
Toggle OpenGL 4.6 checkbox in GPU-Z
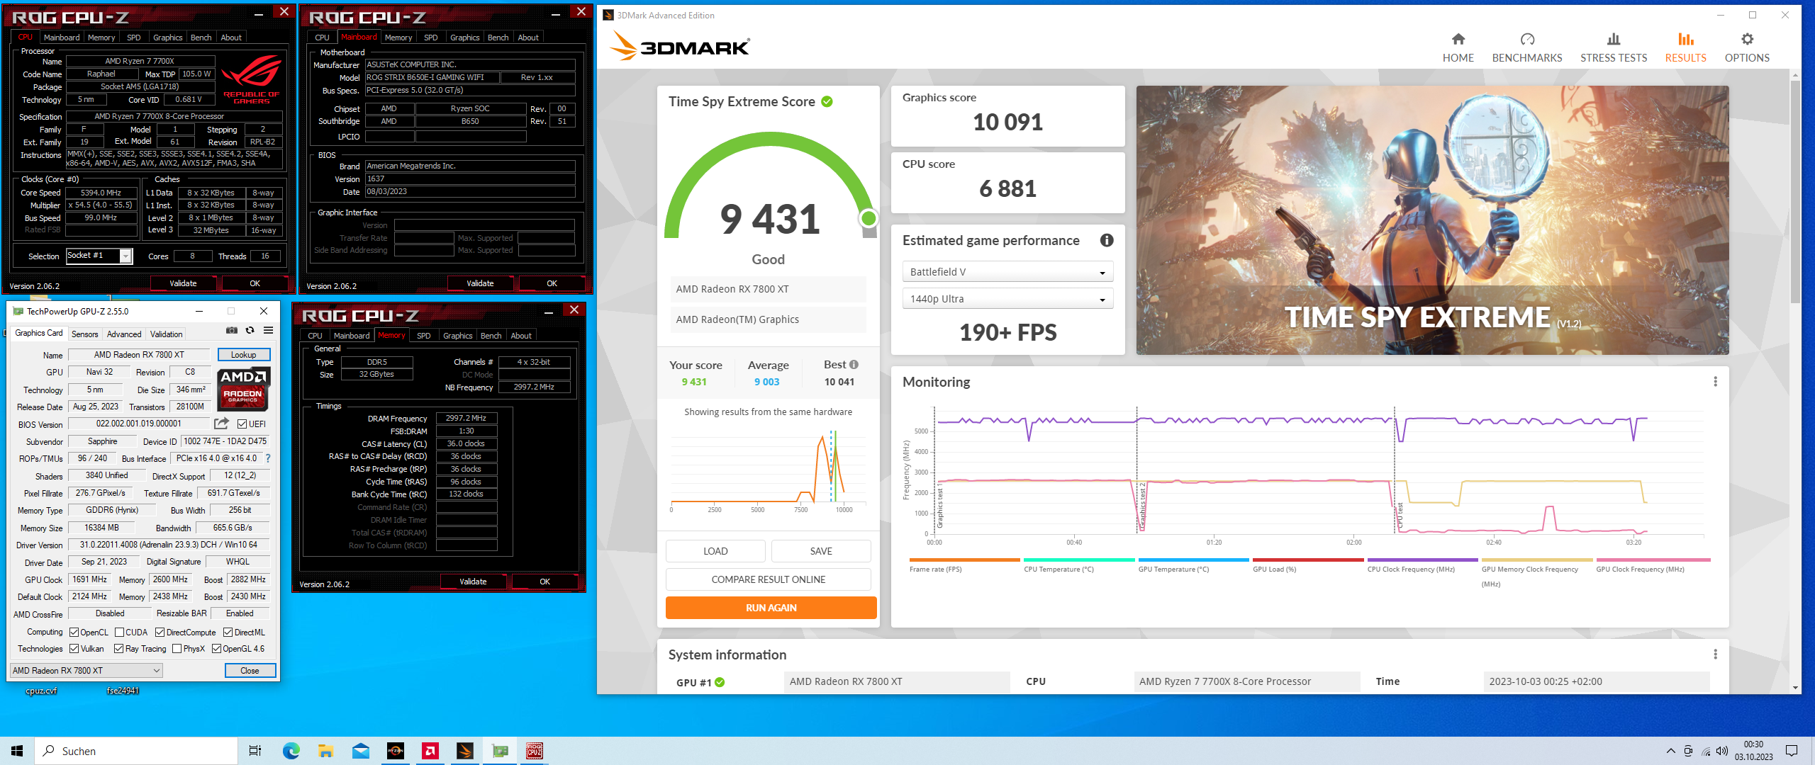tap(216, 649)
